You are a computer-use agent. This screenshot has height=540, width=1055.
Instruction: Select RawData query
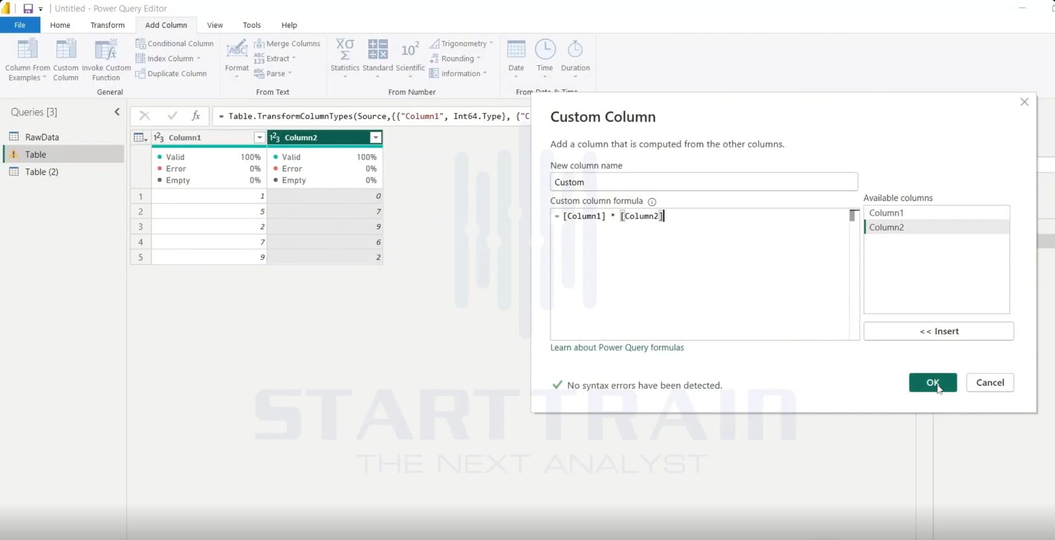pyautogui.click(x=63, y=137)
